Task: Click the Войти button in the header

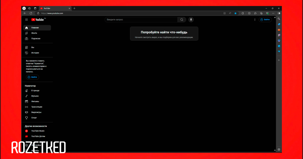Action: 265,20
